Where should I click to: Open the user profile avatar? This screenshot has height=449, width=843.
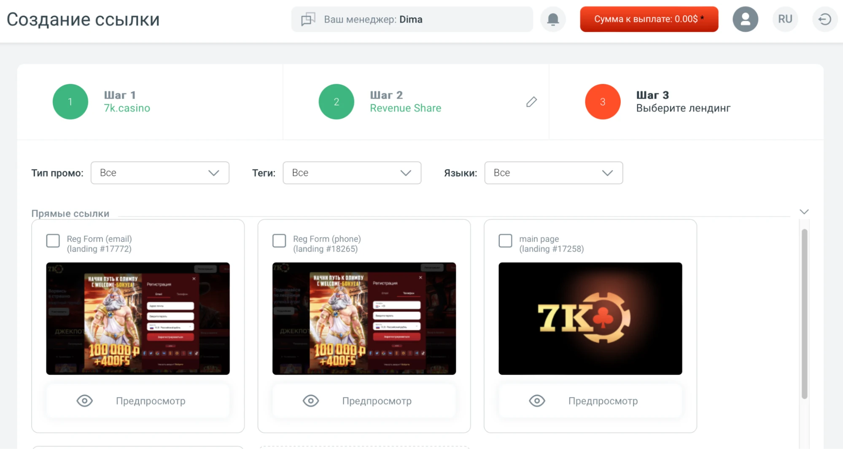coord(745,19)
